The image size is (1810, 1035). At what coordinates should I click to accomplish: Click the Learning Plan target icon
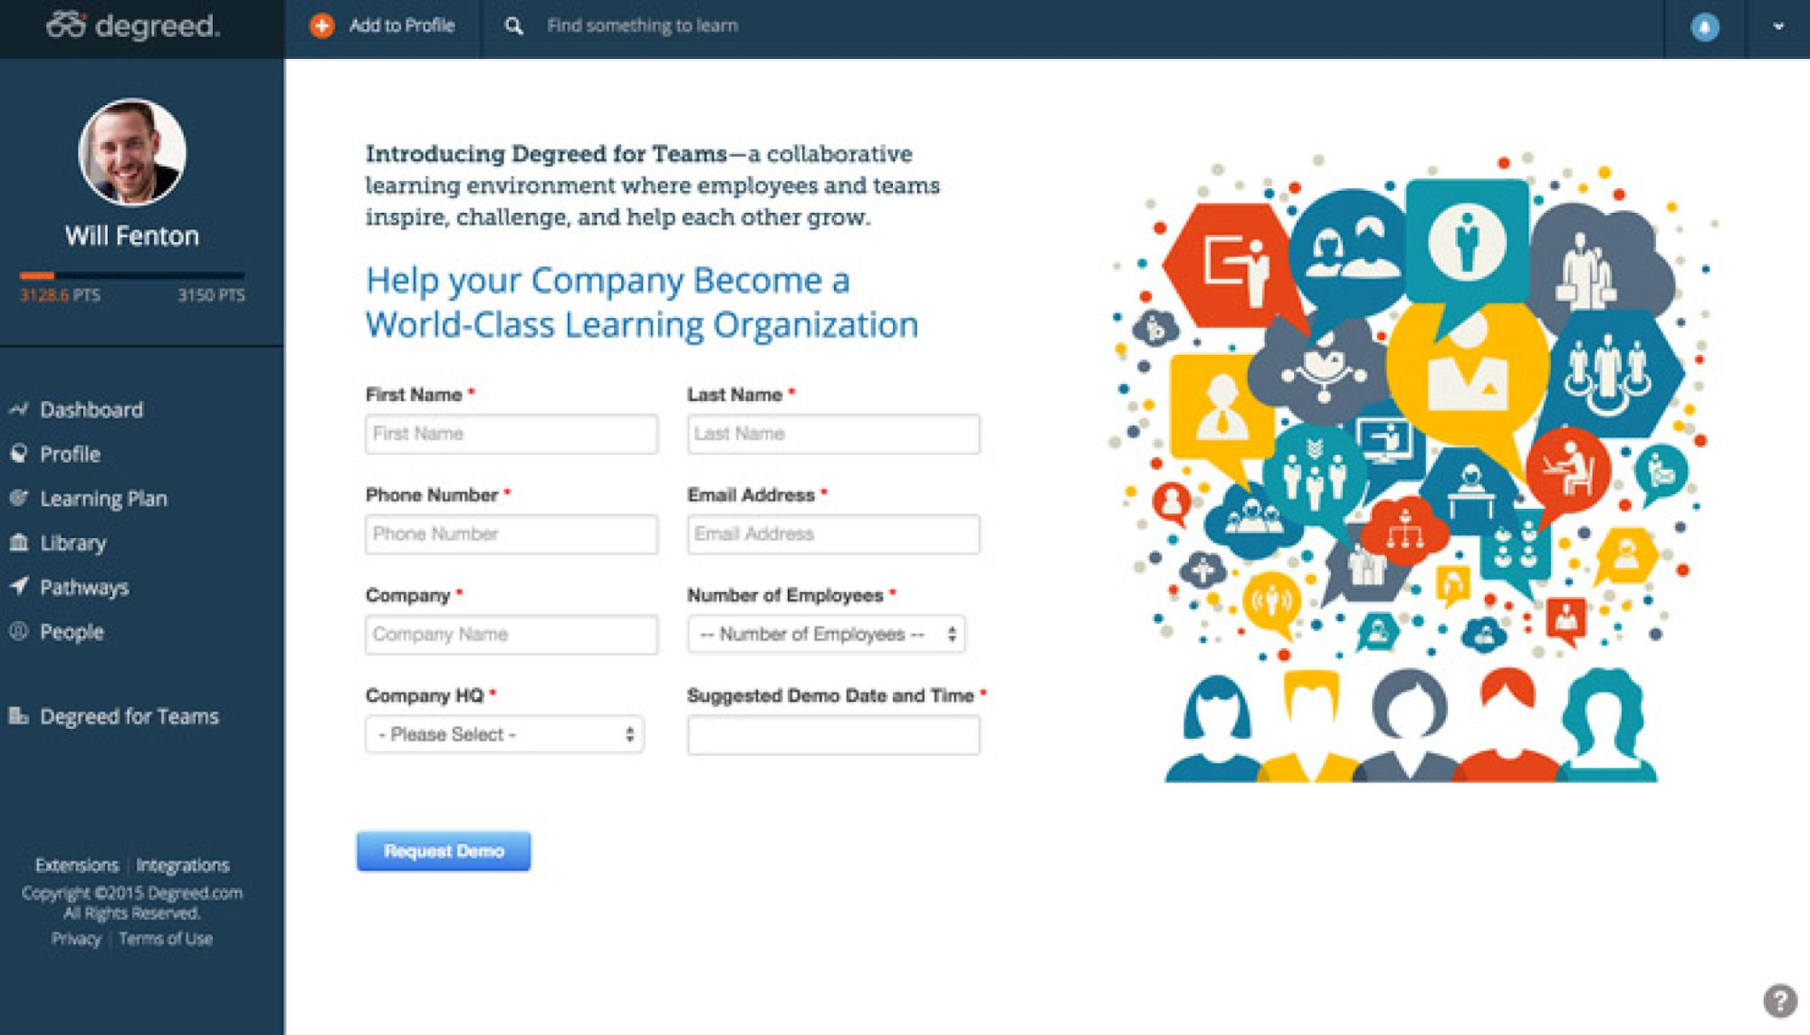coord(19,498)
